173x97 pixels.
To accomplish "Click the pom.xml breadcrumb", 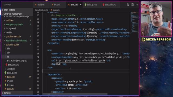I will [x=56, y=10].
